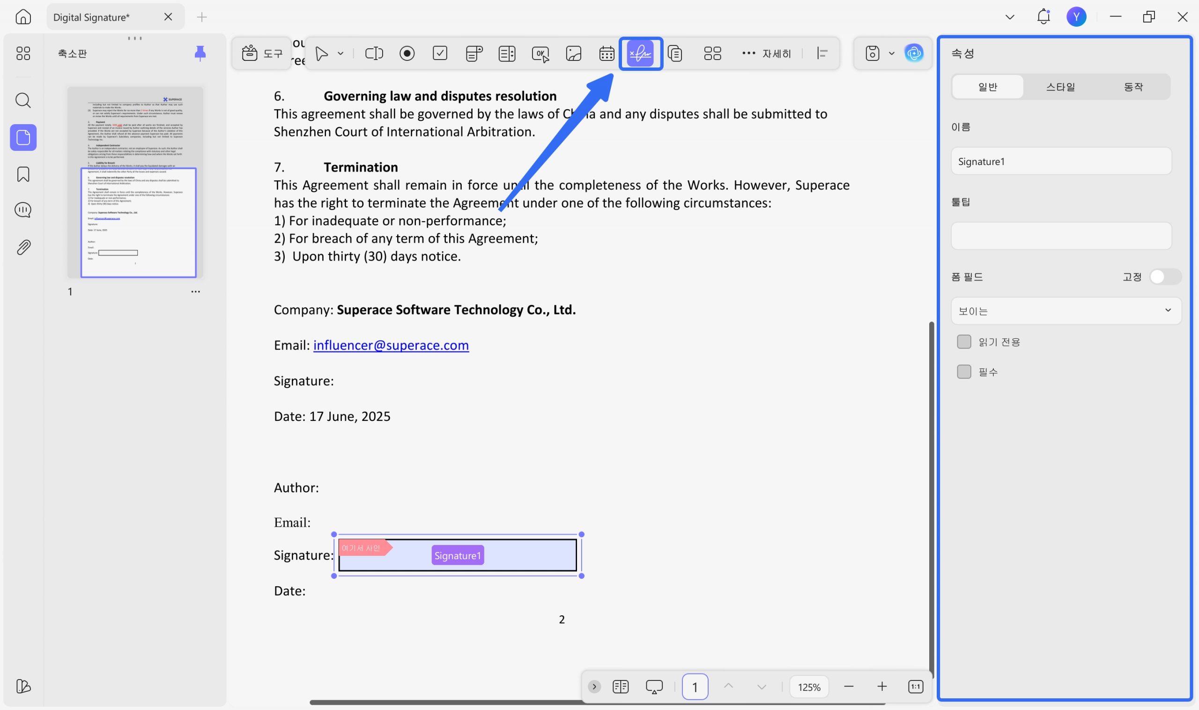
Task: Select the OK button form tool
Action: point(540,53)
